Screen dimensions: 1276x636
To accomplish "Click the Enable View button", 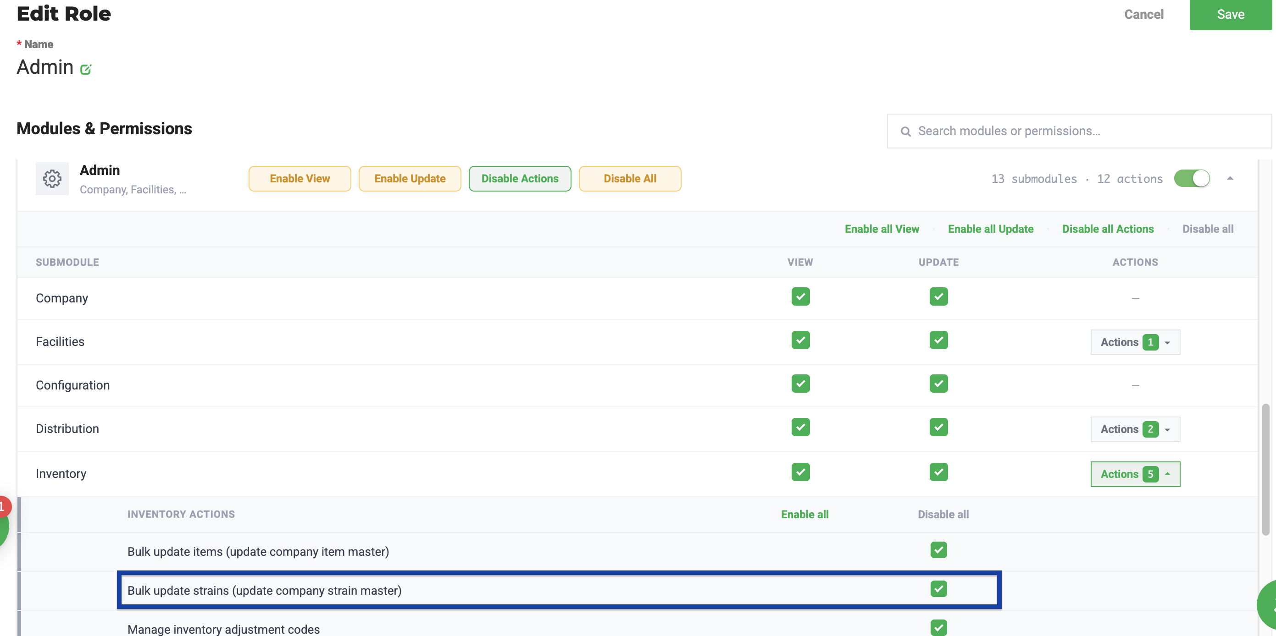I will click(300, 179).
